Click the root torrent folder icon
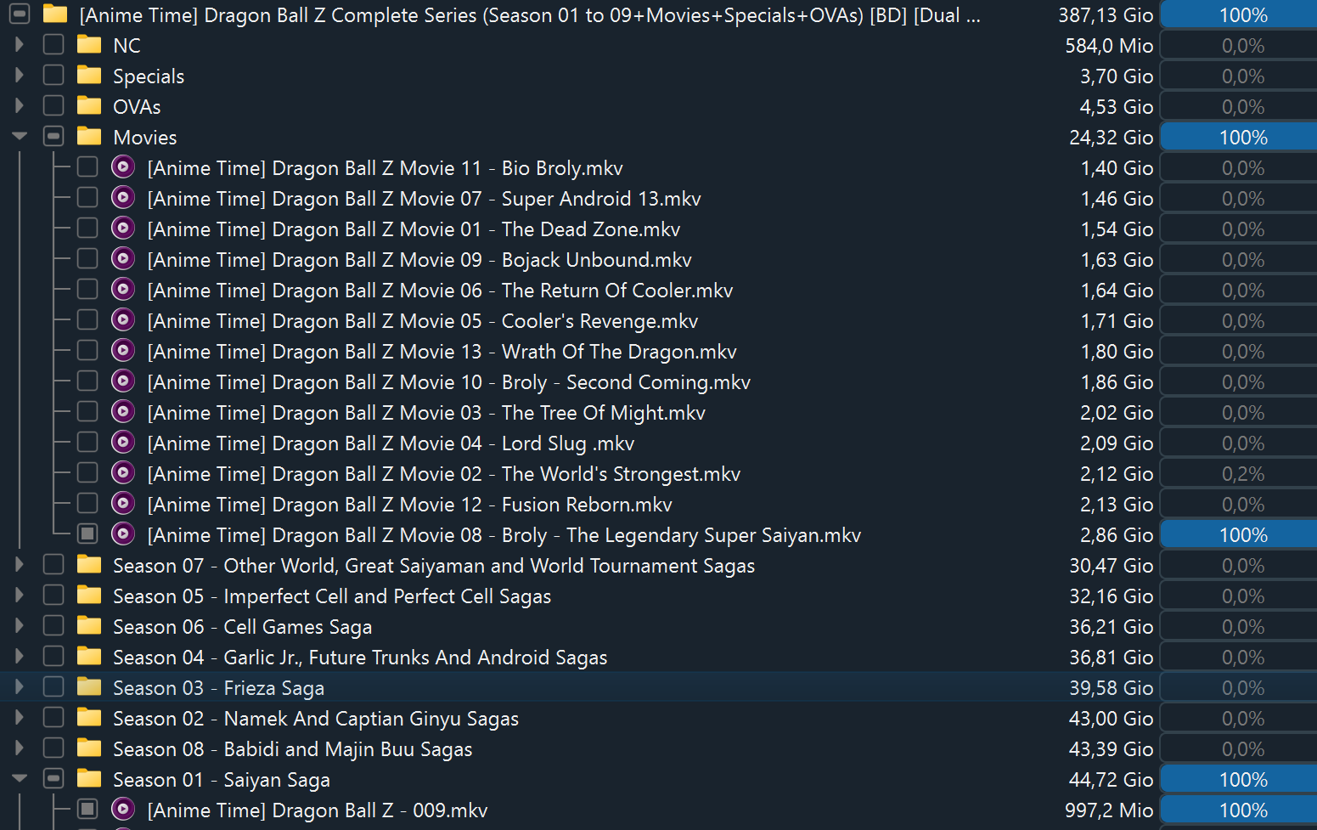This screenshot has width=1317, height=830. 55,14
